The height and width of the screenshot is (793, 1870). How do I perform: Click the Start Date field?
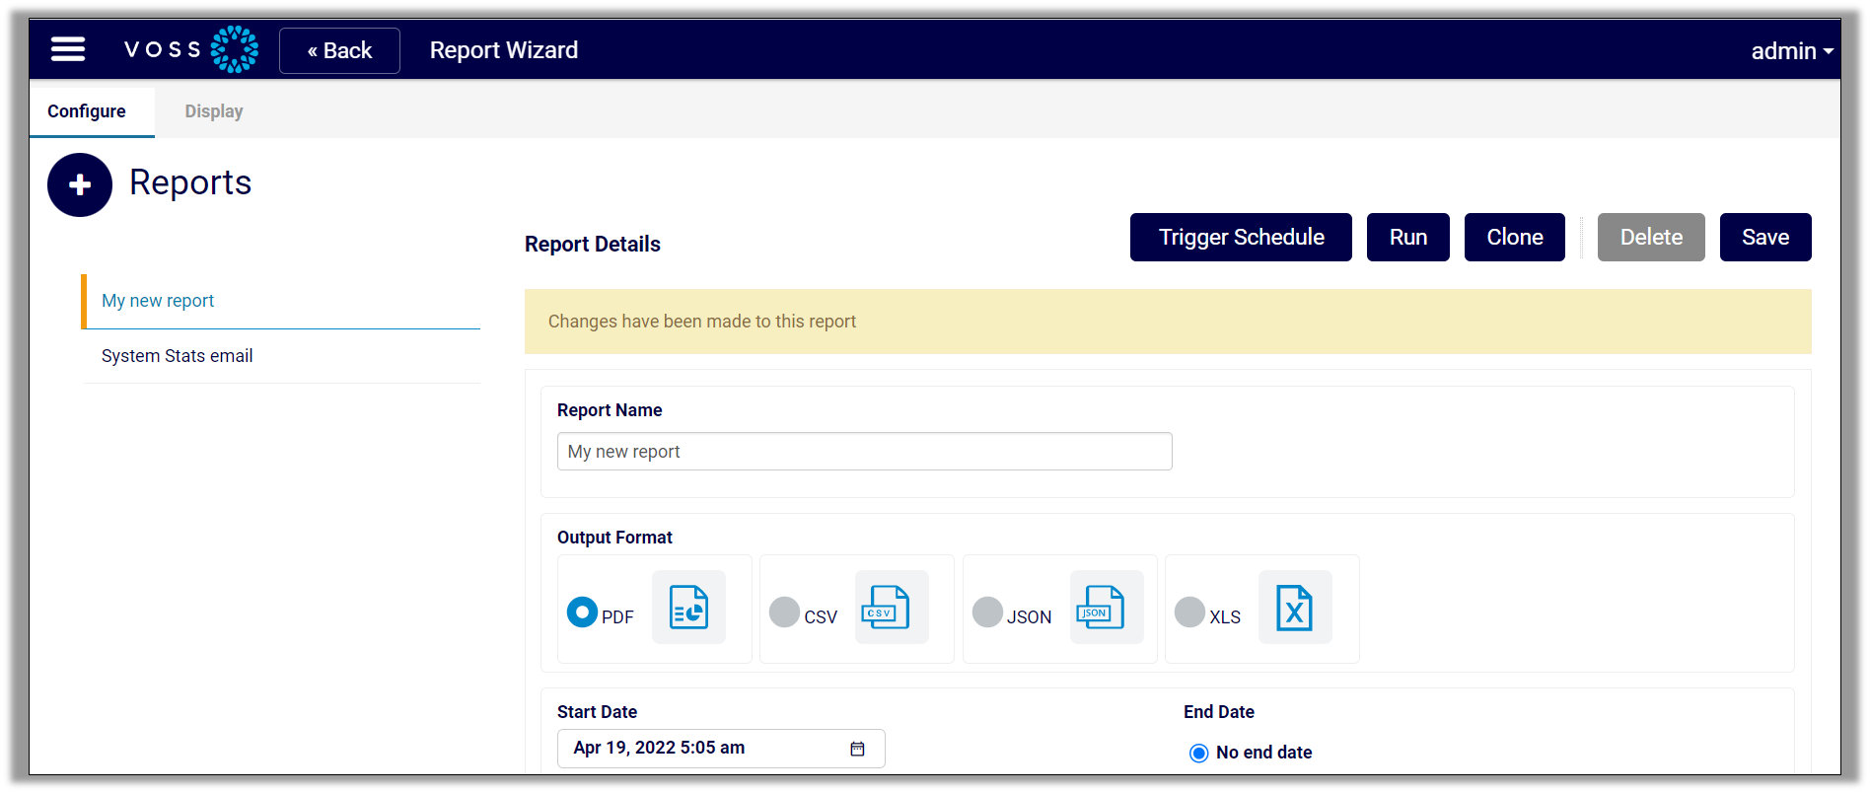[x=721, y=749]
